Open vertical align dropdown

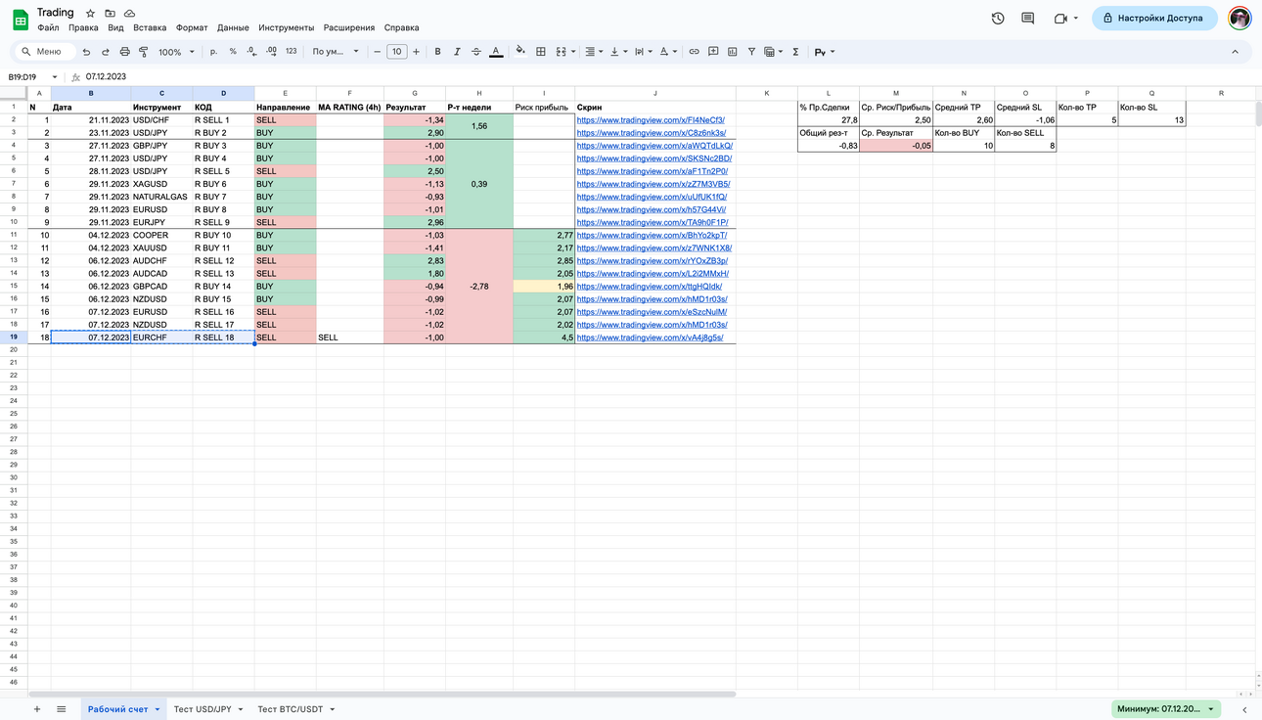pyautogui.click(x=617, y=52)
